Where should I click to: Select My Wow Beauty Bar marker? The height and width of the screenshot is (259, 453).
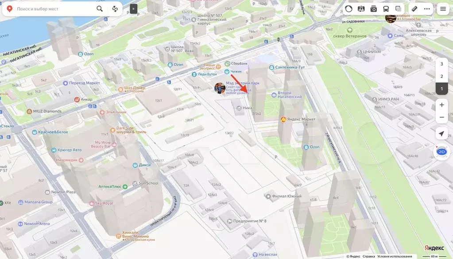click(x=114, y=144)
